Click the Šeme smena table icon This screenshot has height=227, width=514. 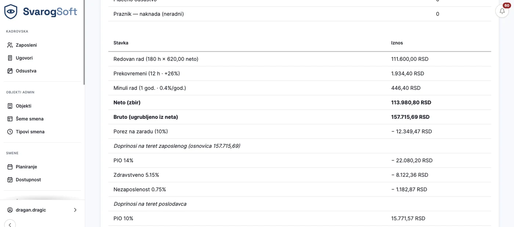[x=10, y=119]
